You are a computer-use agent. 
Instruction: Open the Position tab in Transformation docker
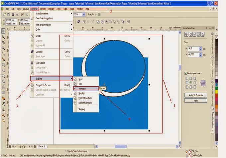(x=186, y=34)
